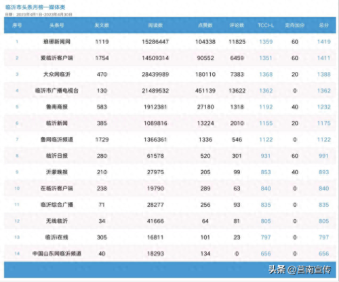Select the total score "1175"
The image size is (339, 282).
pos(324,123)
